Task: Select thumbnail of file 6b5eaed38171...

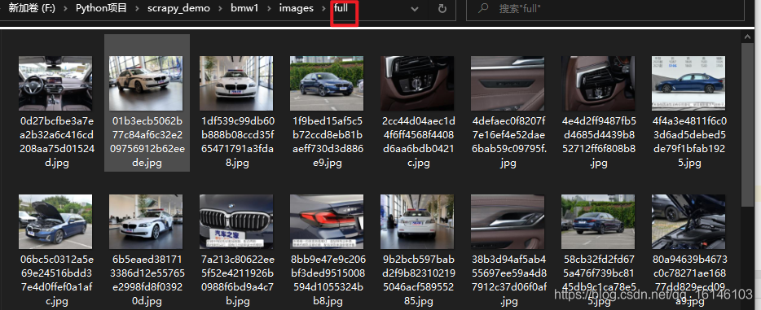Action: point(146,222)
